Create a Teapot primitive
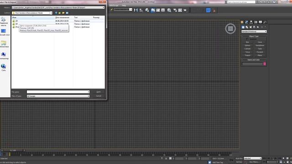The width and height of the screenshot is (292, 164). coord(247,56)
